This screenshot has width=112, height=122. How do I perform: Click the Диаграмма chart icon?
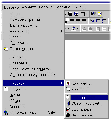(x=68, y=115)
